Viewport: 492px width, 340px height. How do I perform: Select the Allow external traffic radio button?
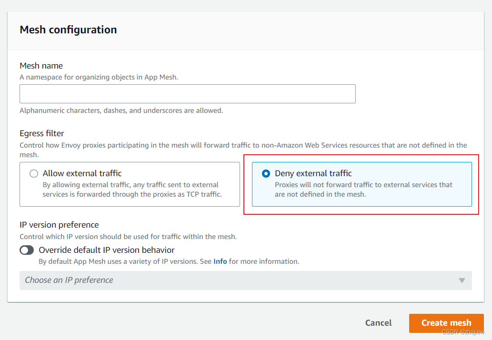34,173
